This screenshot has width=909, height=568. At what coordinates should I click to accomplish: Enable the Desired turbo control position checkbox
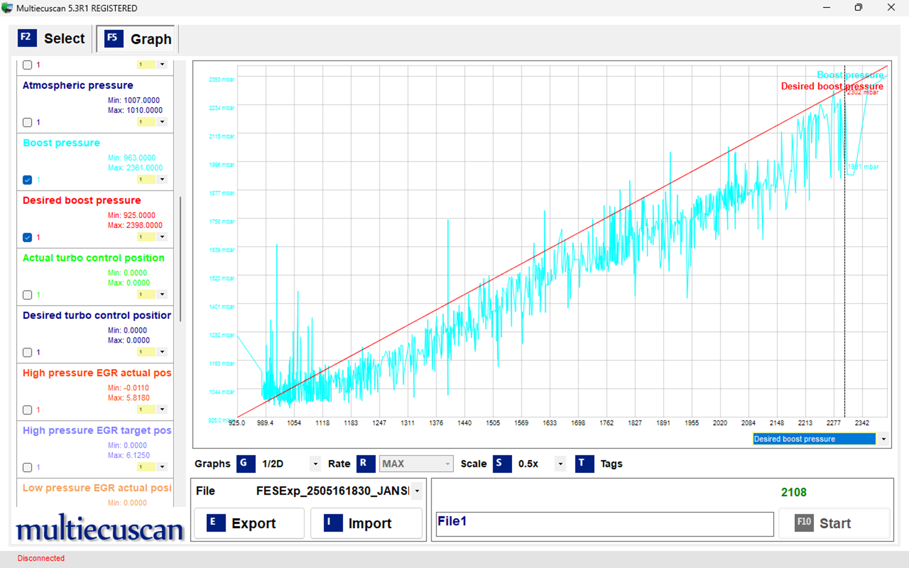(27, 352)
